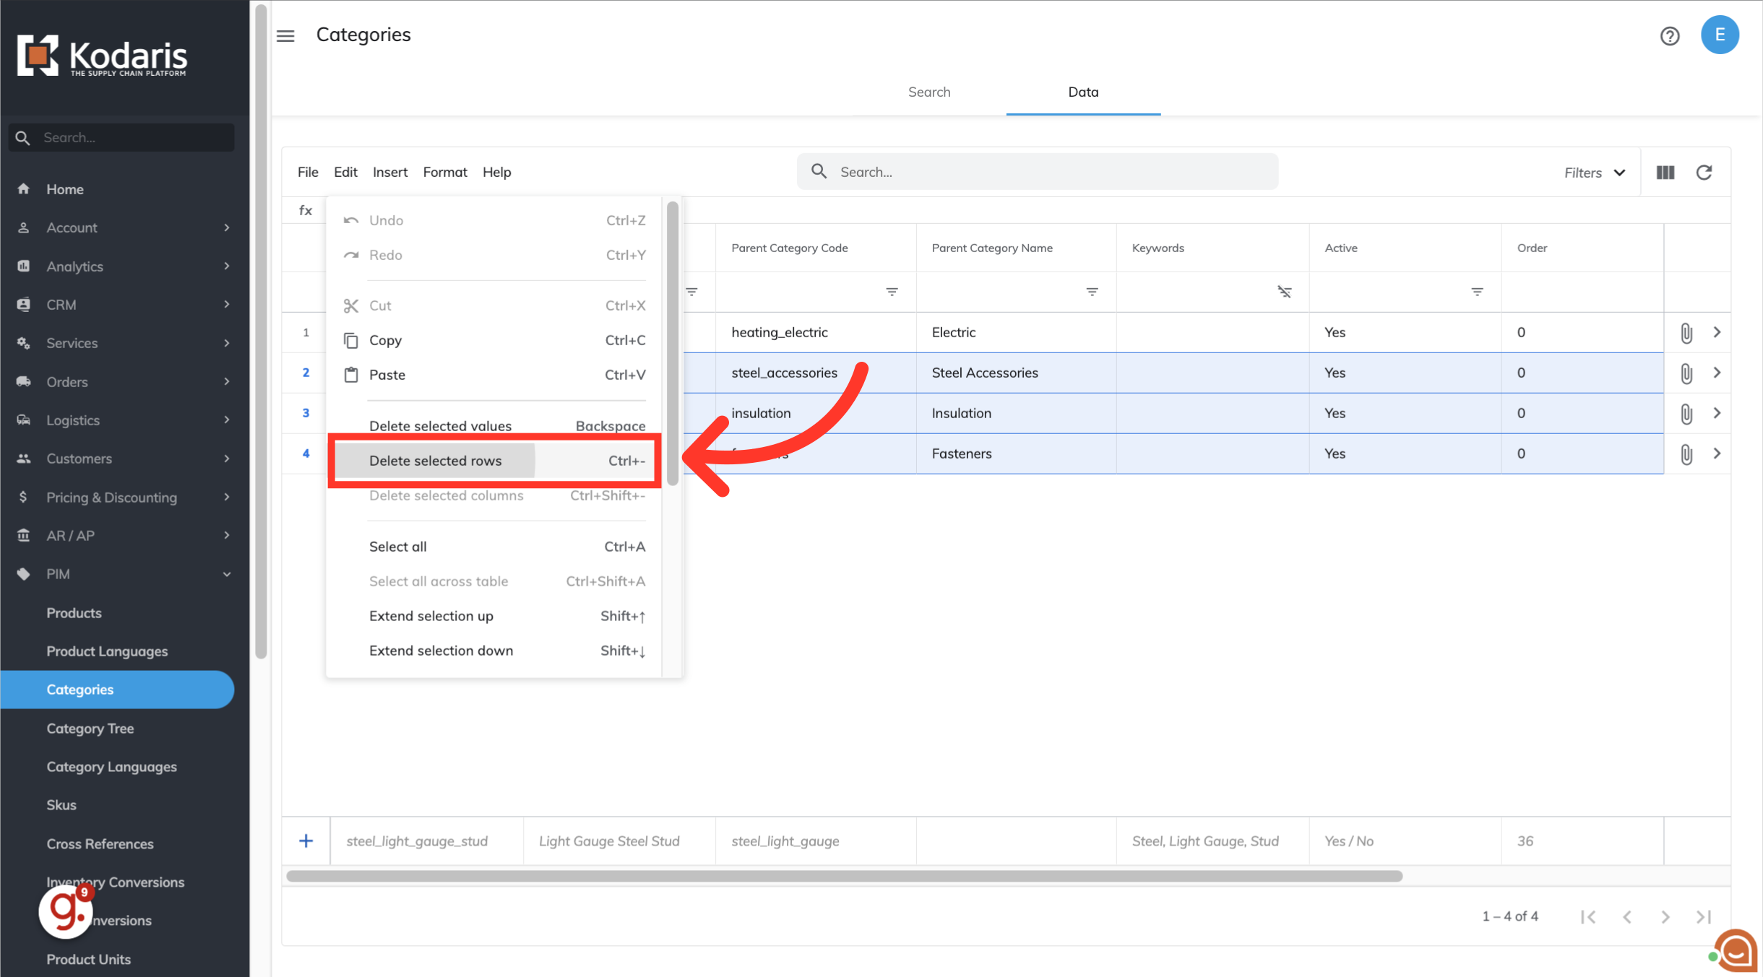Click the table Search input field
This screenshot has height=977, width=1763.
[x=1038, y=172]
